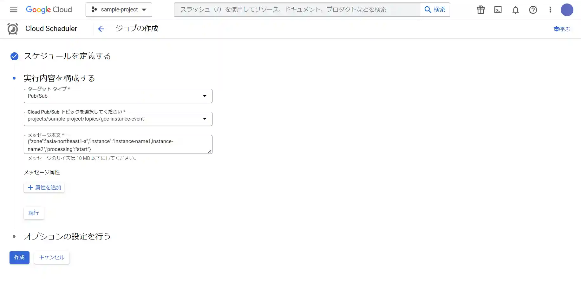Click the キャンセル cancel button
Screen dimensions: 581x302
coord(52,258)
